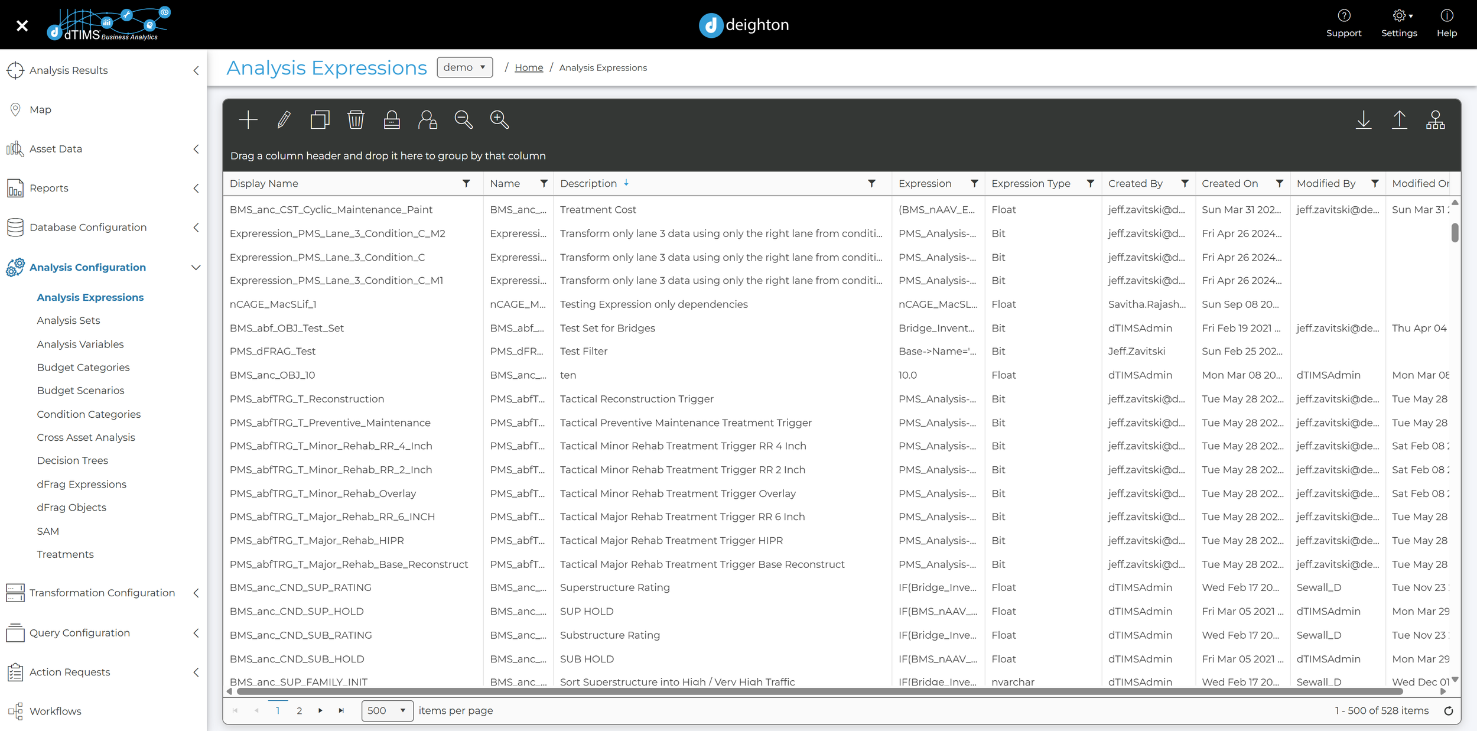Open Analysis Sets in sidebar
This screenshot has height=731, width=1477.
[x=69, y=320]
